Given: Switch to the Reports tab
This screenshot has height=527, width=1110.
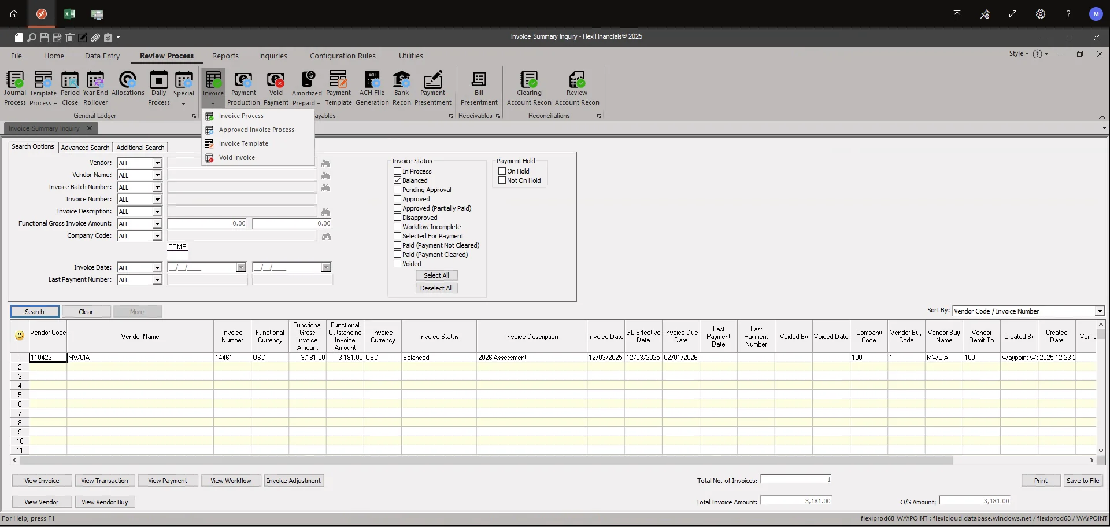Looking at the screenshot, I should 225,56.
